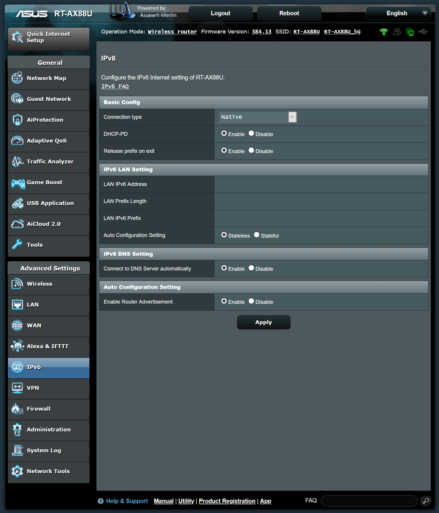Click the Administration gear icon
The width and height of the screenshot is (439, 513).
click(17, 429)
